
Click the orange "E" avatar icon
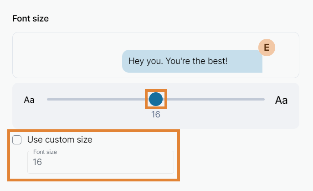tap(267, 47)
